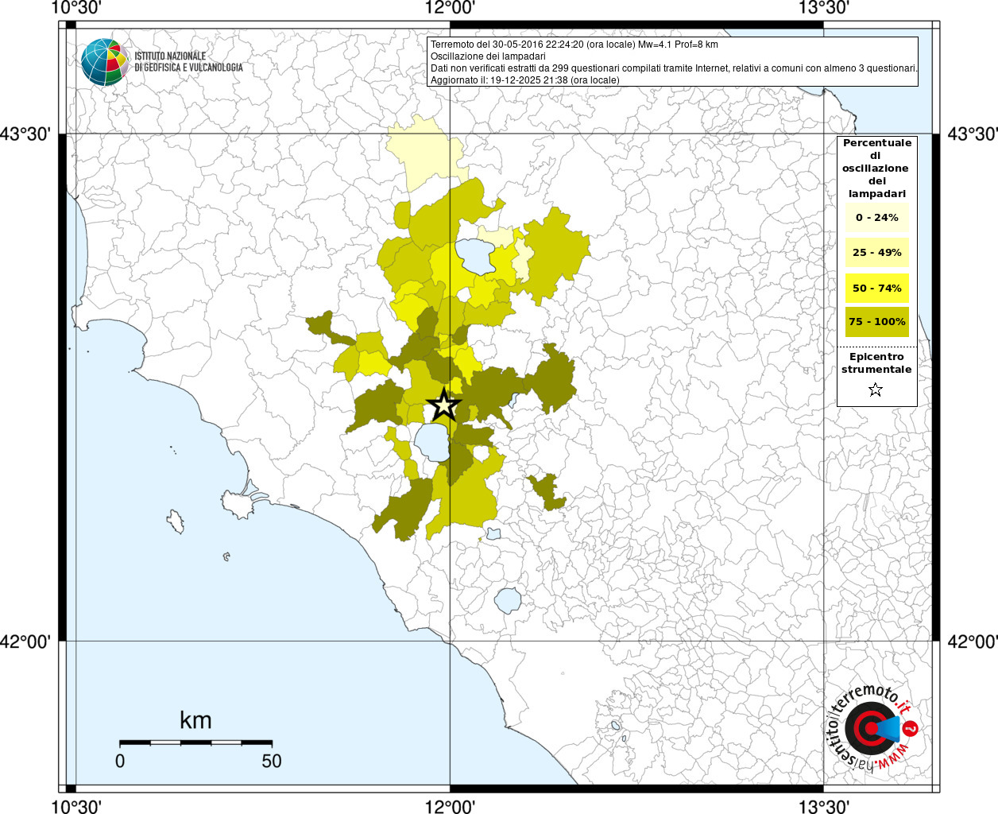This screenshot has height=814, width=998.
Task: Click Lake Bolsena just below the epicenter
Action: [x=431, y=442]
